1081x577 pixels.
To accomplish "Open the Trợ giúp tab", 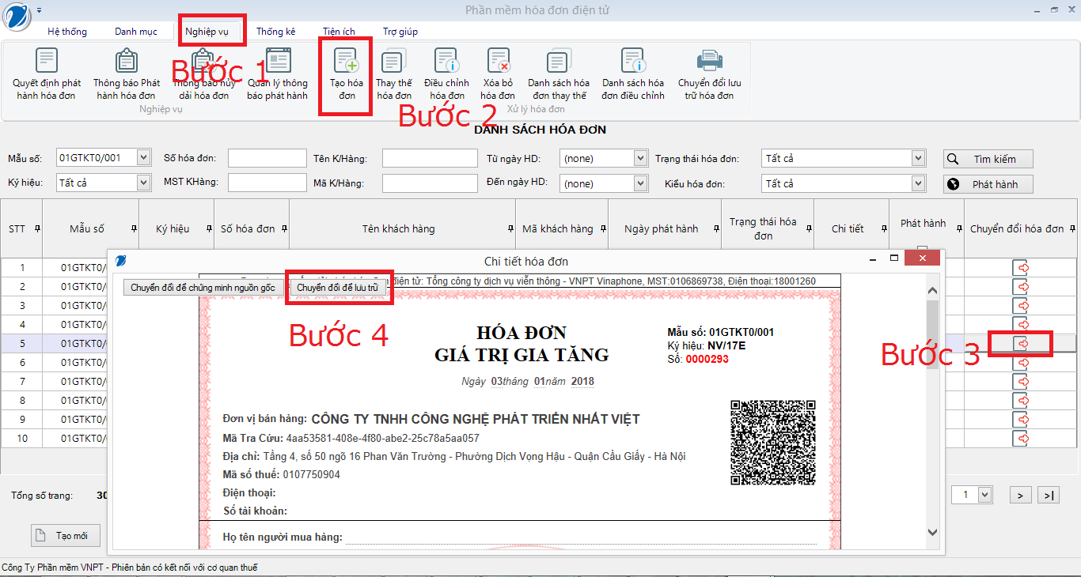I will click(x=400, y=32).
